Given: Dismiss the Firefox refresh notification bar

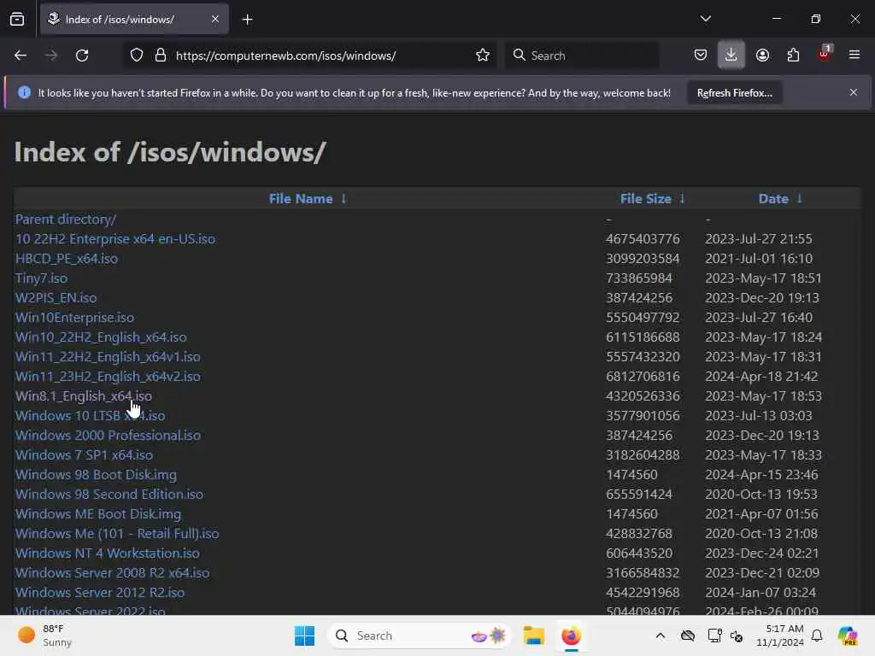Looking at the screenshot, I should (x=854, y=92).
